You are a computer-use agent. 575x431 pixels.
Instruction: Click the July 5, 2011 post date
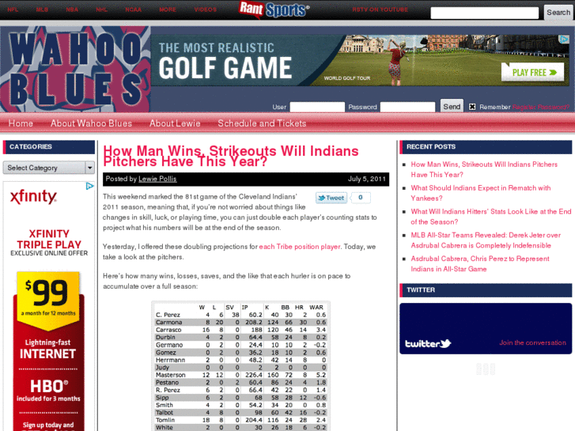(367, 179)
